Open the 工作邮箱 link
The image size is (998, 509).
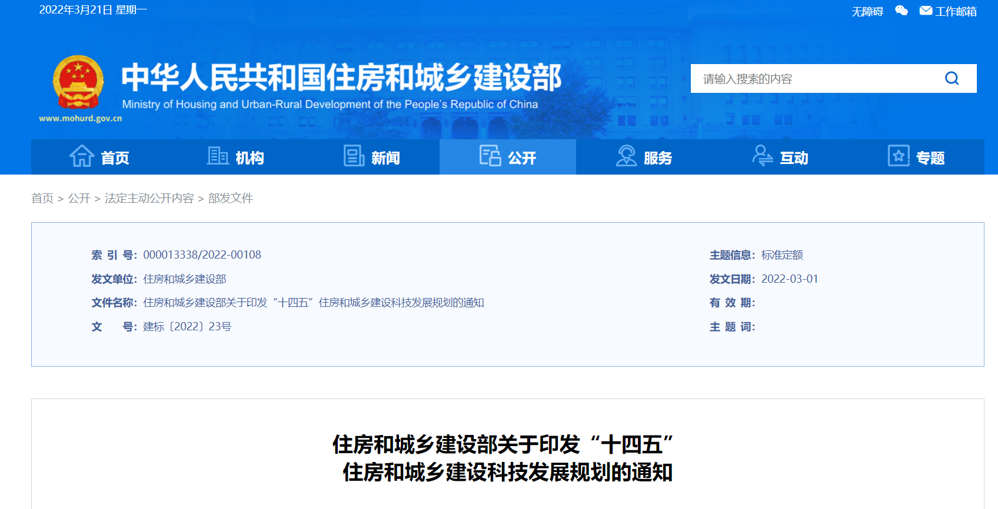tap(956, 11)
